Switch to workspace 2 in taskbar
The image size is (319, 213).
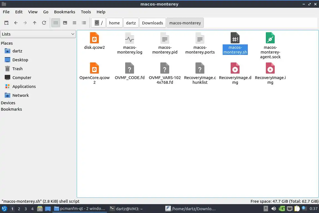click(19, 209)
